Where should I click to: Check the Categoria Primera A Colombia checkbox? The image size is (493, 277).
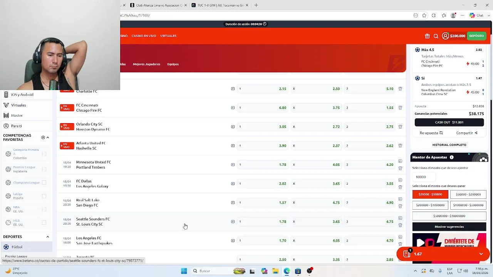click(x=44, y=154)
